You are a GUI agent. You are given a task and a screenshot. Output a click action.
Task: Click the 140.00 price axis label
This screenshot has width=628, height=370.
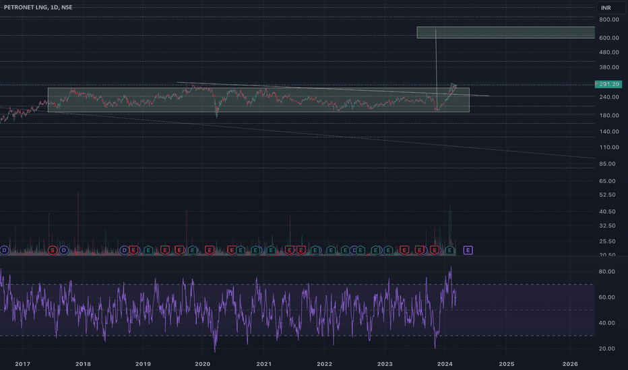tap(609, 131)
